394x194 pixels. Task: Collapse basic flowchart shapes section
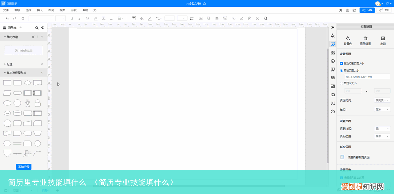tap(5, 73)
